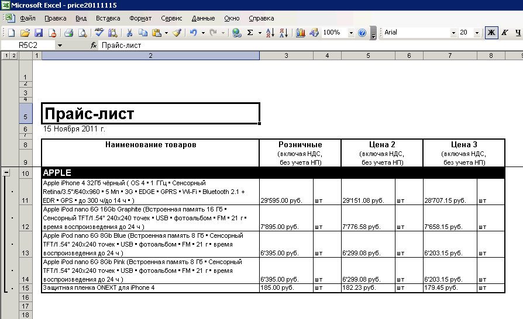Image resolution: width=523 pixels, height=319 pixels.
Task: Select the Прайс-лист title cell
Action: click(150, 113)
